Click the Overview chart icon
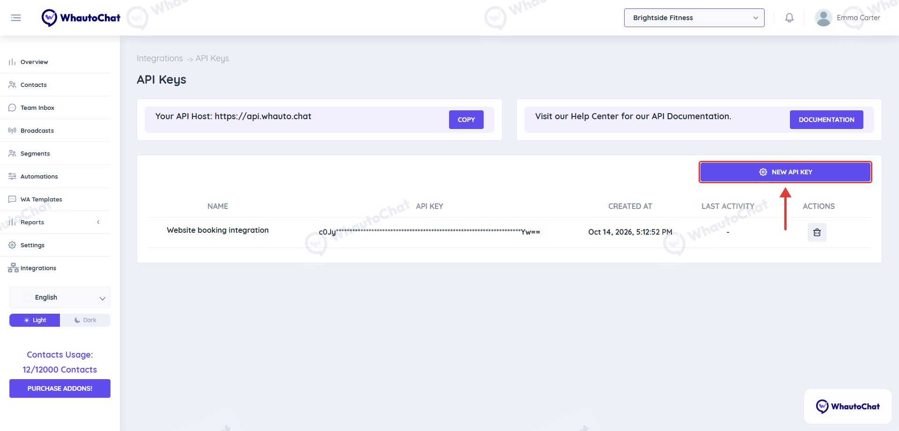Viewport: 899px width, 431px height. [12, 62]
